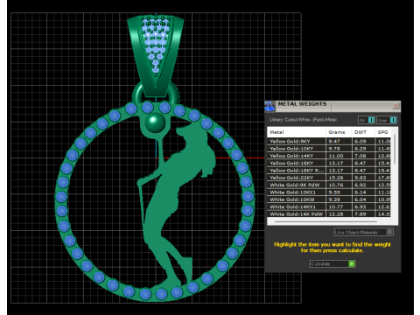Click the 6.09 DWT value

[x=360, y=141]
